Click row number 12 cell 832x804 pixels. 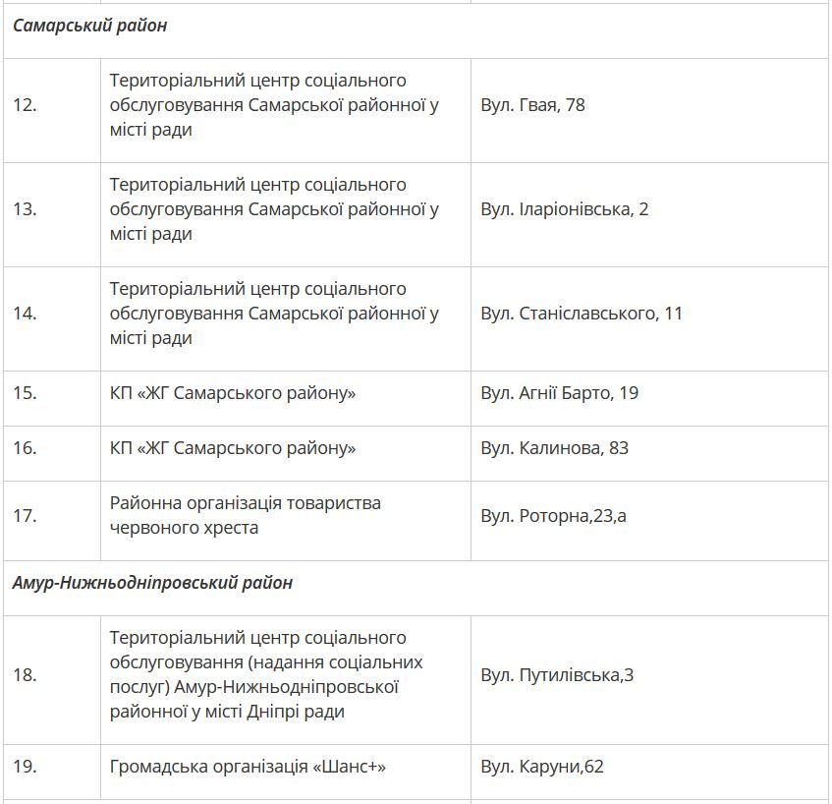[26, 105]
